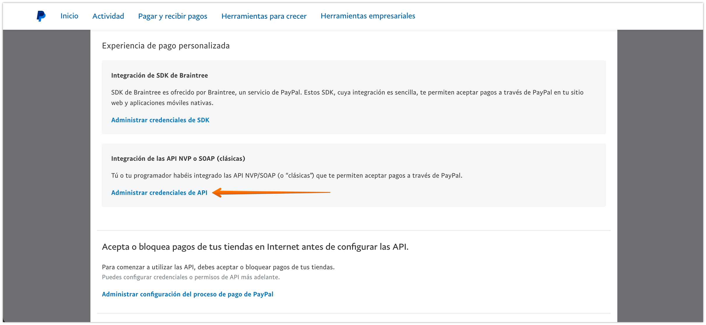Click the Experiencia de pago personalizada heading

coord(166,46)
